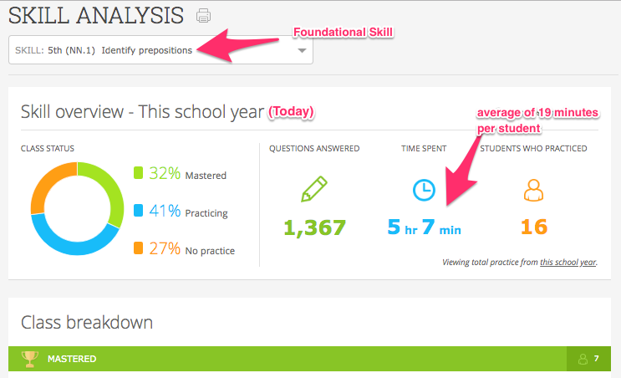Click the 16 students who practiced number
The image size is (621, 378).
533,227
